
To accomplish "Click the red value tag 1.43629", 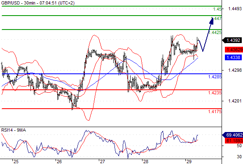I will [x=234, y=50].
